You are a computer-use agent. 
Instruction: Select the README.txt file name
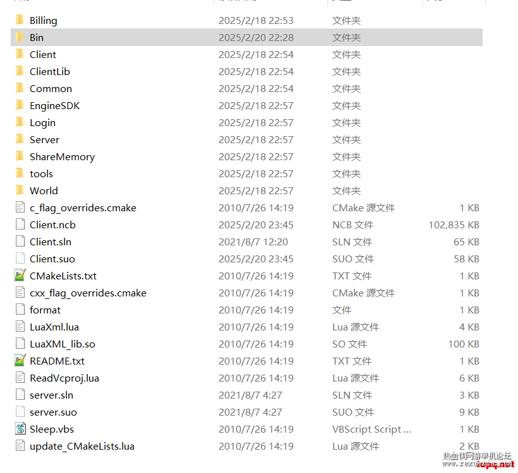[x=57, y=361]
